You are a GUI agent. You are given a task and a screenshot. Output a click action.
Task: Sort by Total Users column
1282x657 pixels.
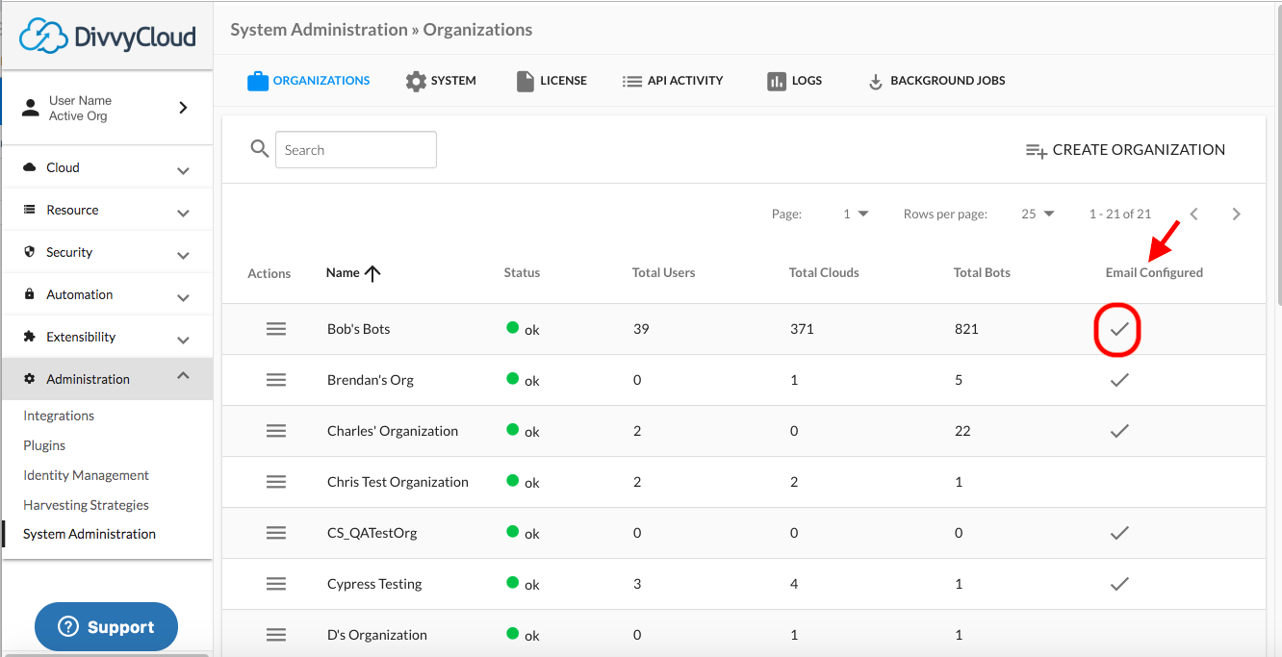pyautogui.click(x=663, y=273)
